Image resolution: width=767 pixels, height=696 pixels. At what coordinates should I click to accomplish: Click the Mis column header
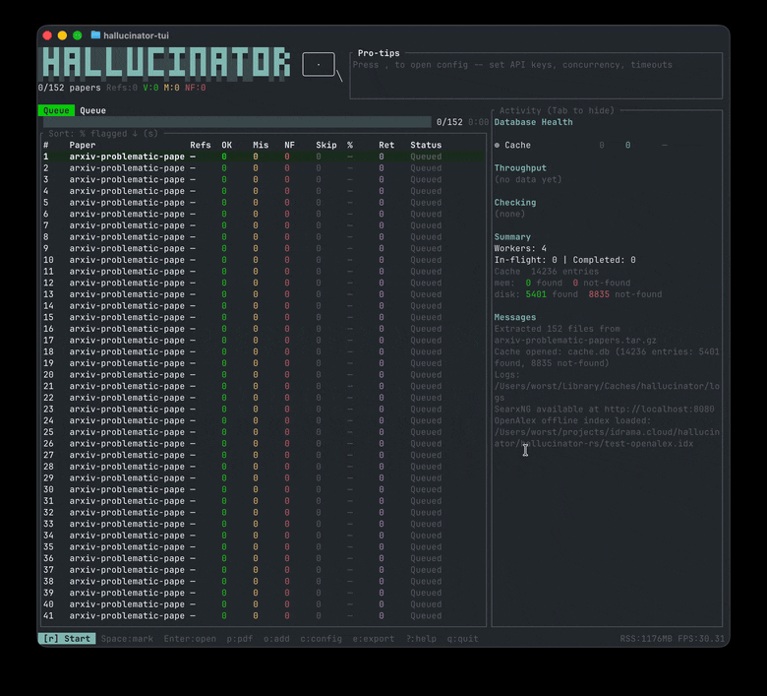click(261, 145)
